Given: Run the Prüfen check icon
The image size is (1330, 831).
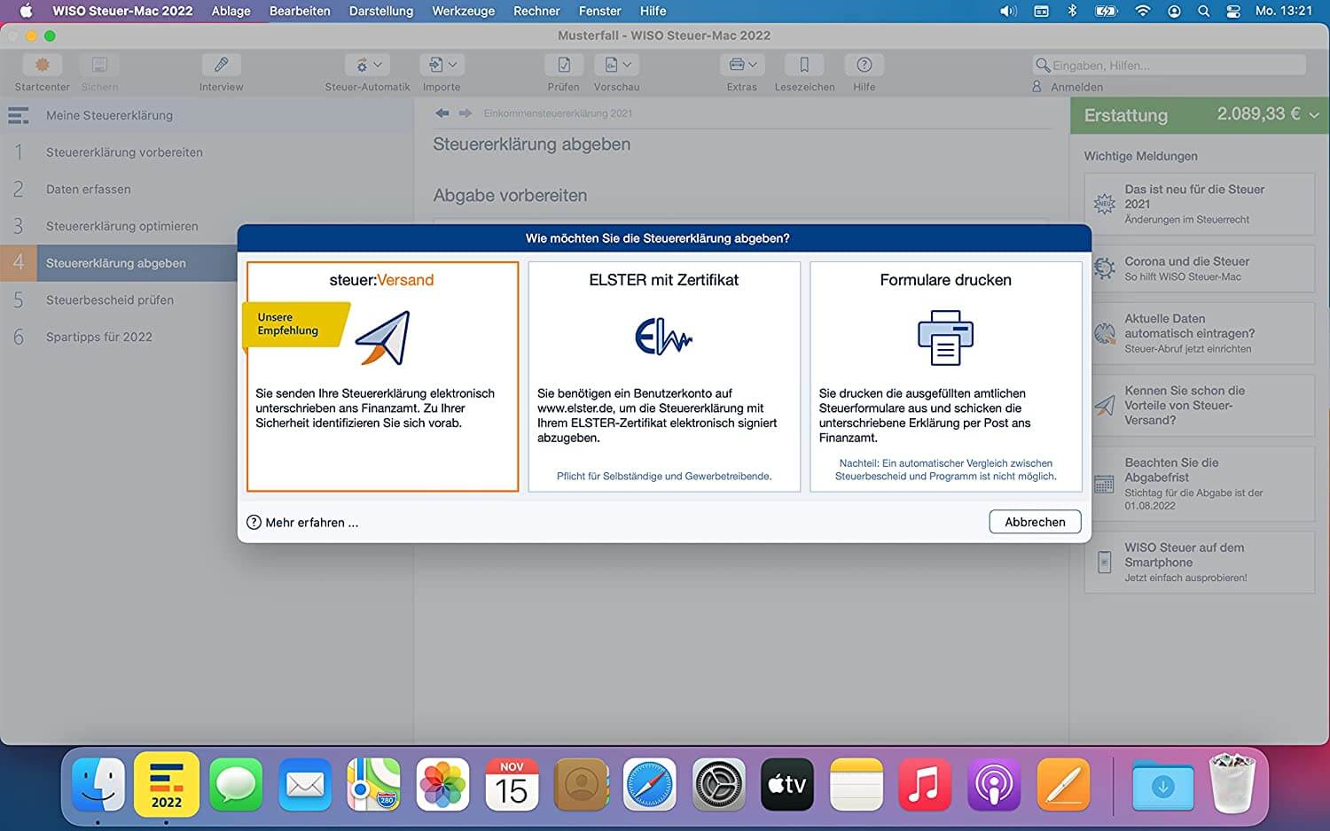Looking at the screenshot, I should [x=563, y=65].
